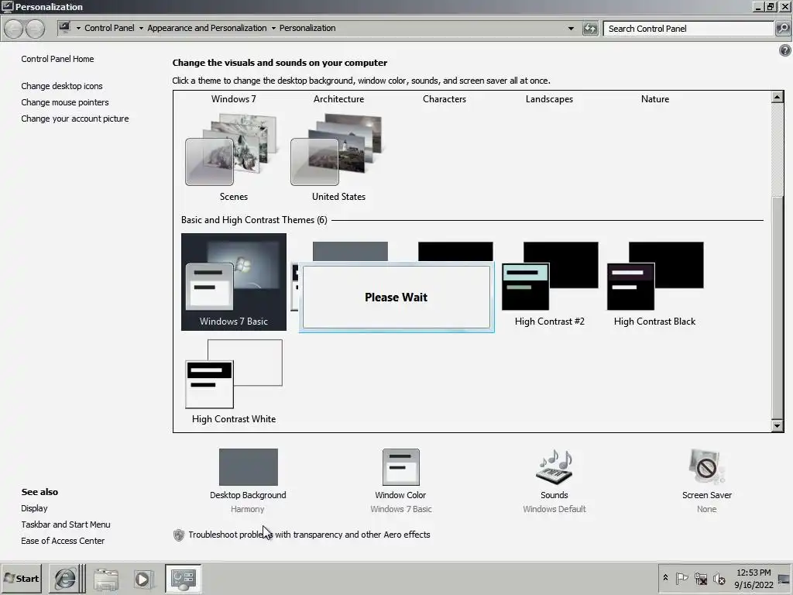Click Appearance and Personalization breadcrumb
Viewport: 793px width, 595px height.
207,28
